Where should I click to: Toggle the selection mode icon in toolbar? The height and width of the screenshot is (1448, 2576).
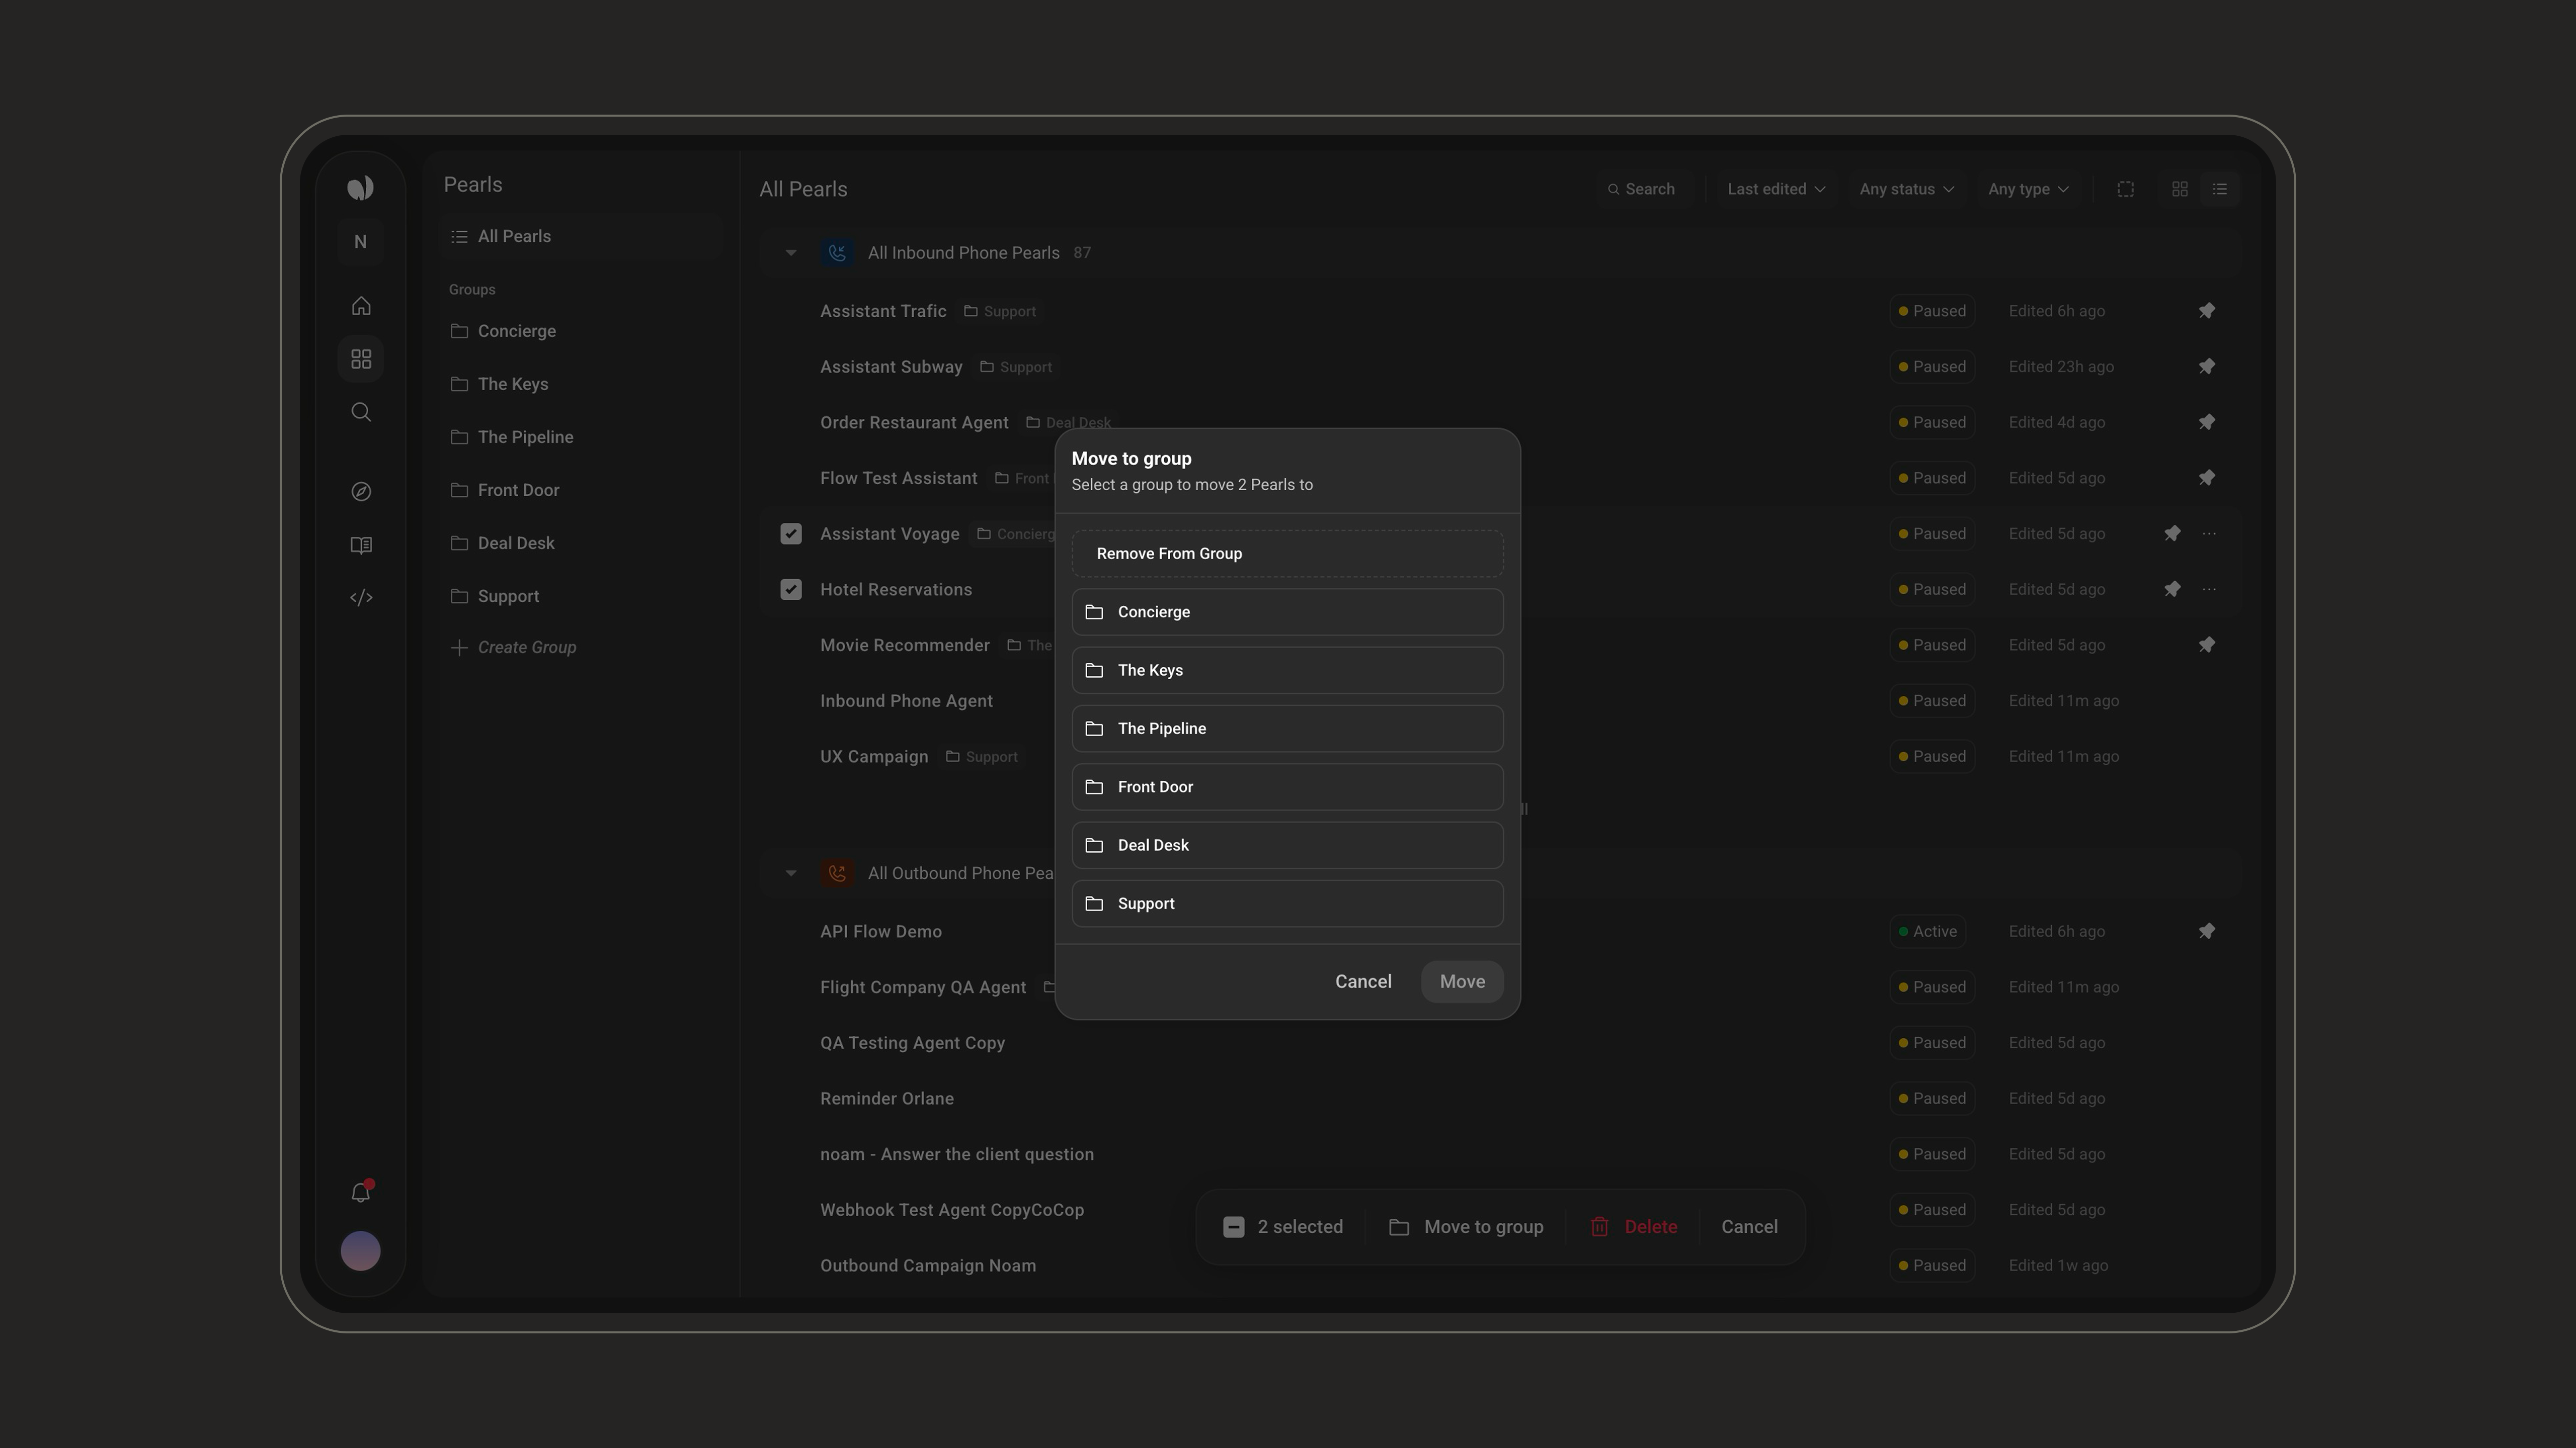(x=2126, y=189)
